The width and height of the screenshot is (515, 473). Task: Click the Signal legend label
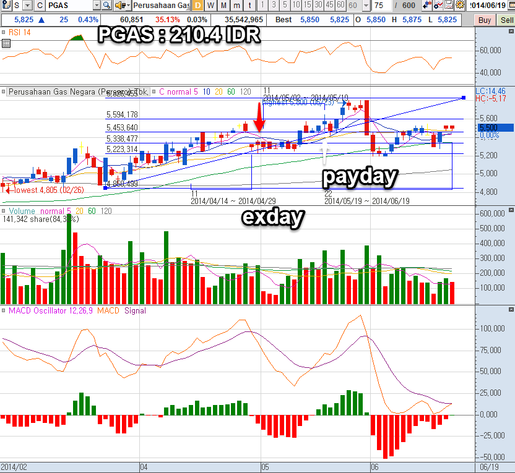pyautogui.click(x=135, y=310)
